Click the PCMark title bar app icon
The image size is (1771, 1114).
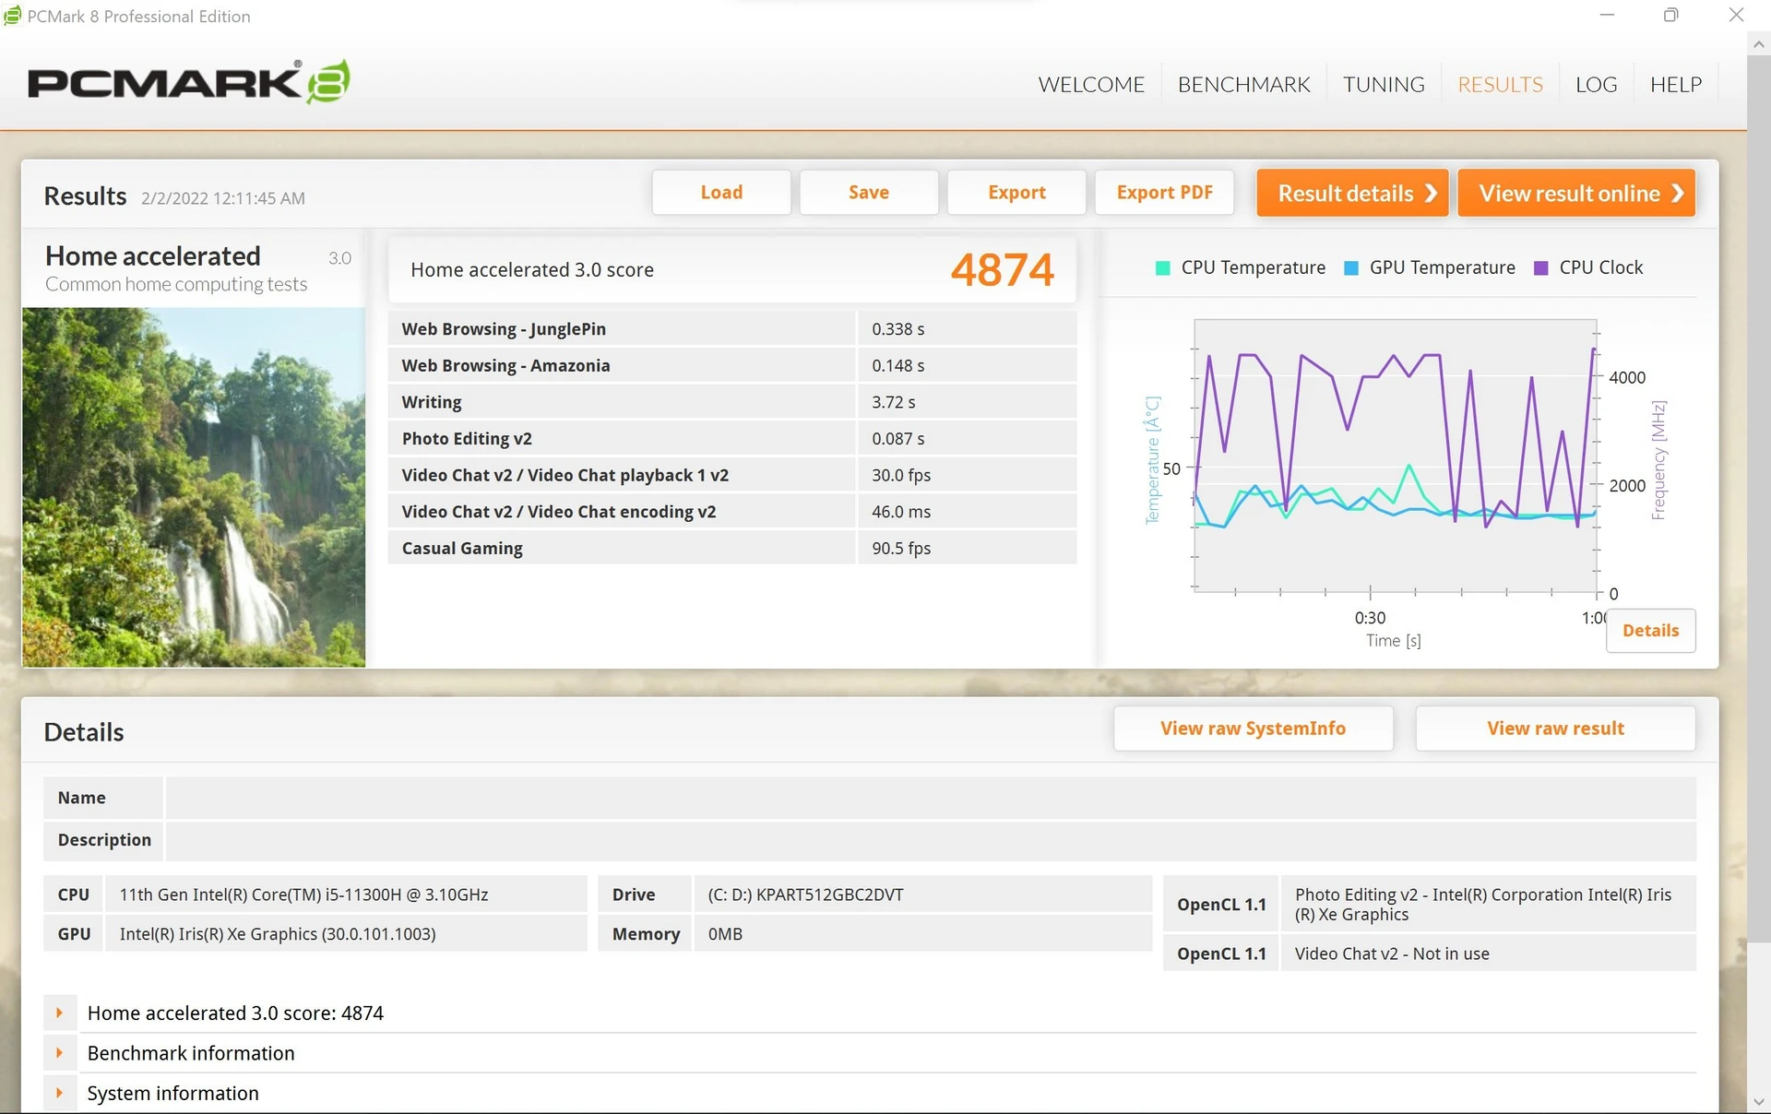pyautogui.click(x=12, y=16)
